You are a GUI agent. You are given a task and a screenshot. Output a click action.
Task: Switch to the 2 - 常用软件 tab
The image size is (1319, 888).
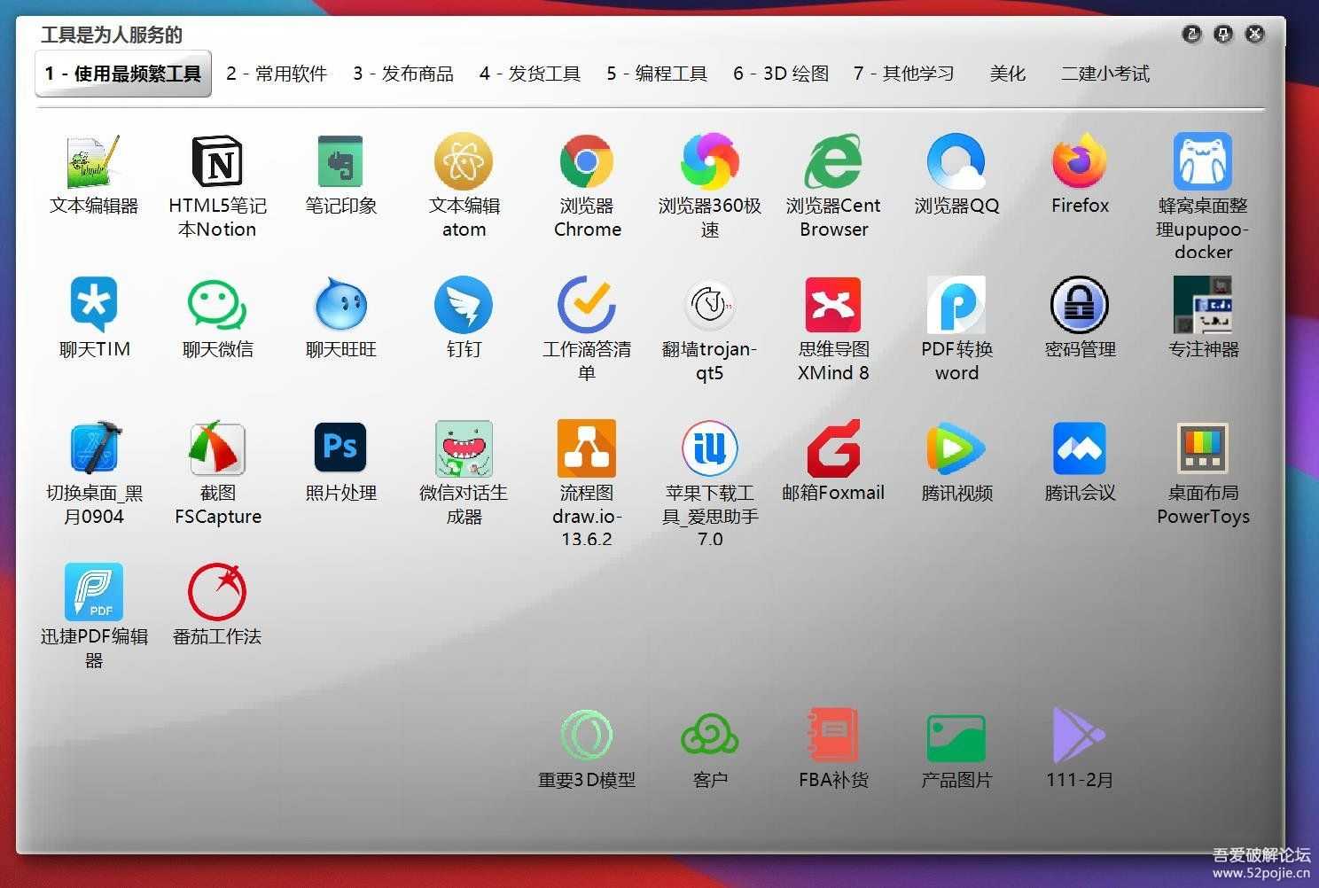point(277,74)
